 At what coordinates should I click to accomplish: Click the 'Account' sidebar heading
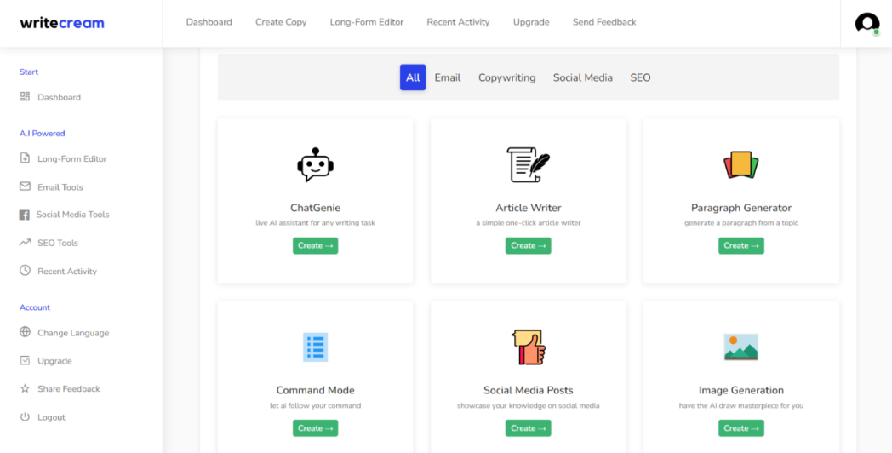click(35, 307)
